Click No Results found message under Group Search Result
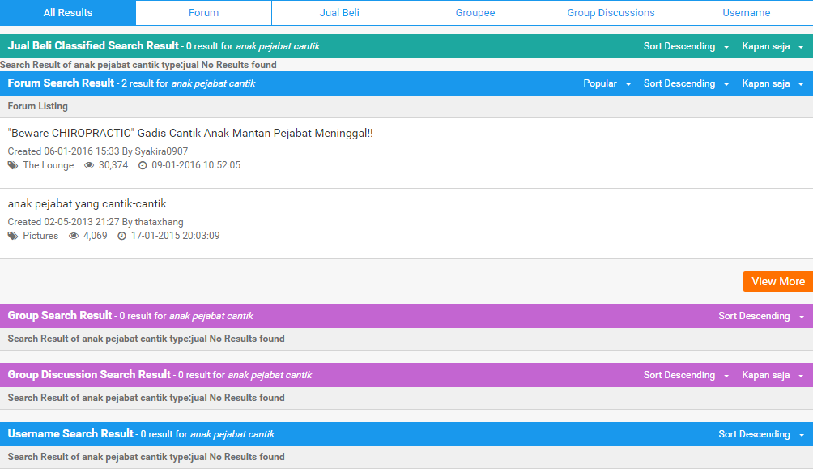The height and width of the screenshot is (469, 813). click(x=147, y=339)
